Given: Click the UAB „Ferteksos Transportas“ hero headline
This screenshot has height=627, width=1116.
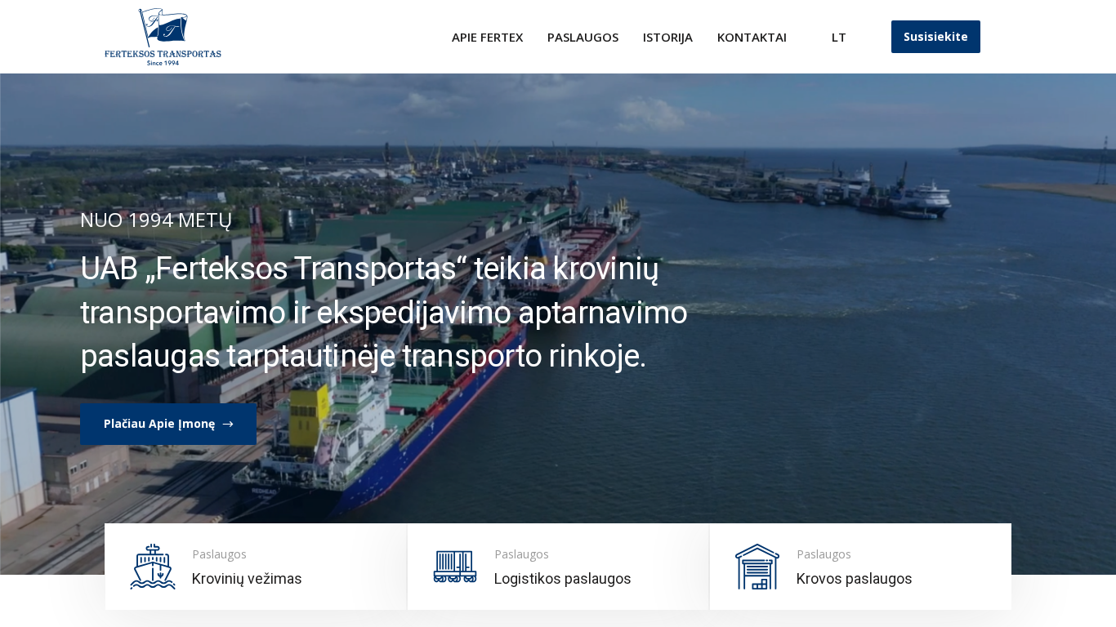Looking at the screenshot, I should (384, 313).
